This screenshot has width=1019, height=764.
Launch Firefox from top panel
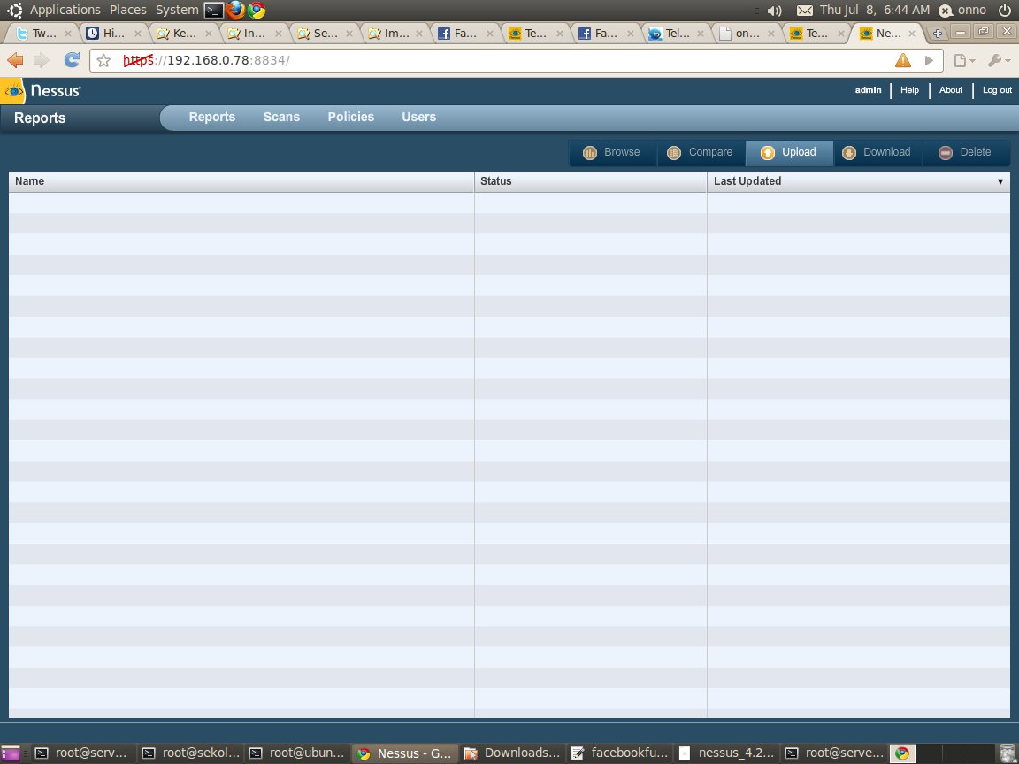click(x=235, y=10)
